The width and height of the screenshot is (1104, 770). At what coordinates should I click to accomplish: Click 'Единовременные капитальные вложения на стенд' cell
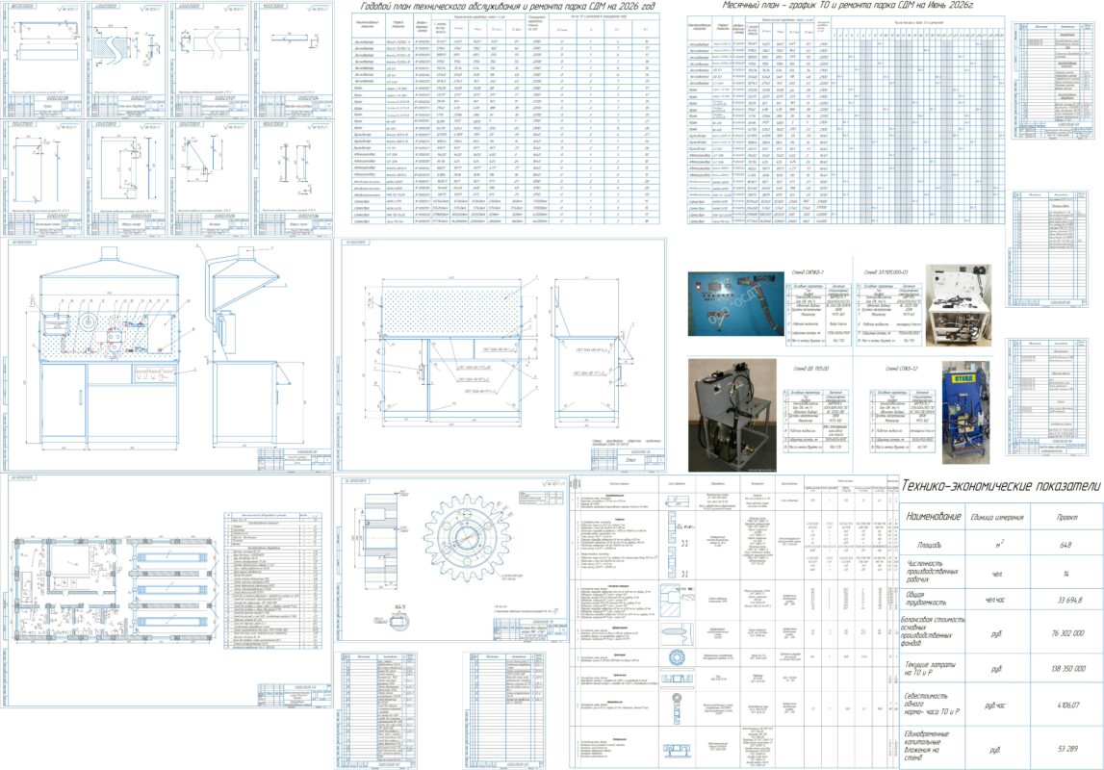(x=933, y=747)
